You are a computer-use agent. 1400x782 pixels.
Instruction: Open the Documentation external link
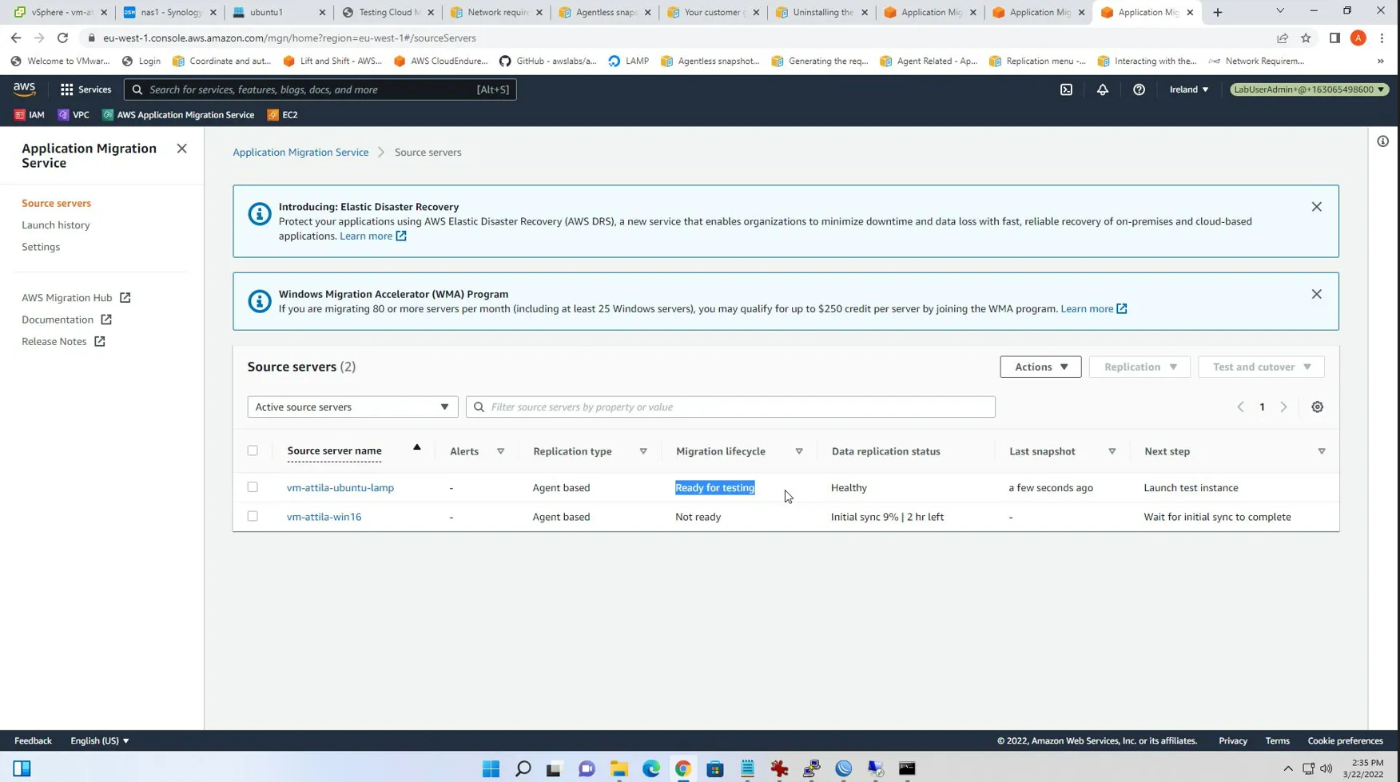tap(66, 320)
